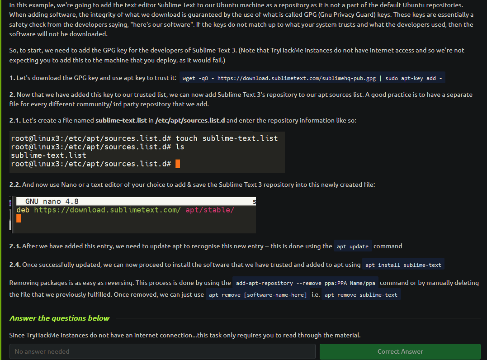Screen dimensions: 487x360
Task: Click the wget apt-key command snippet
Action: click(x=312, y=78)
